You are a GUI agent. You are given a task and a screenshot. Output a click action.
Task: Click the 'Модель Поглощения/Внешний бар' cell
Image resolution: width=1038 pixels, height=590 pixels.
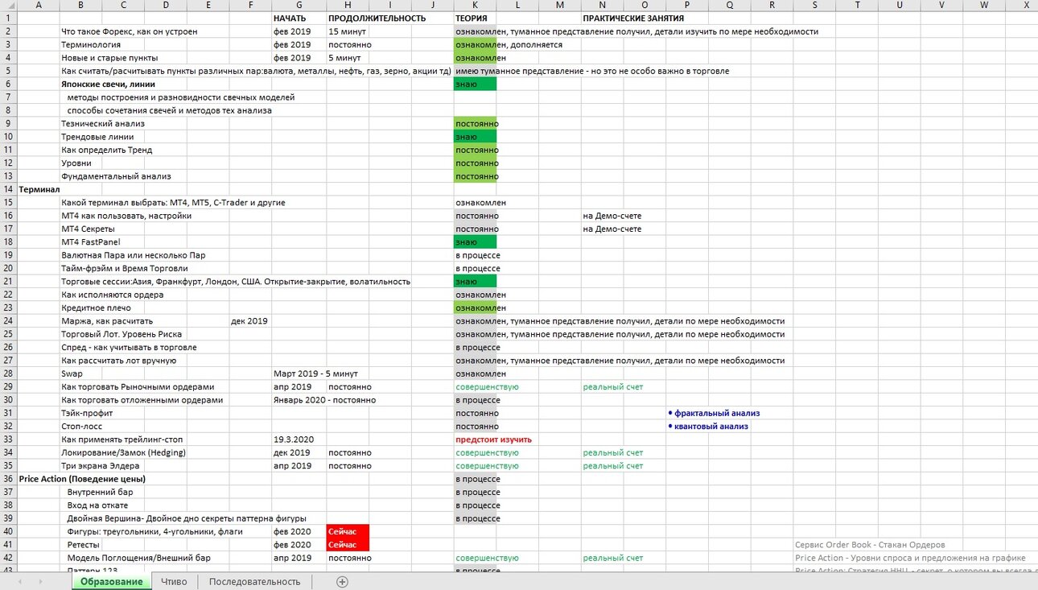pyautogui.click(x=139, y=558)
